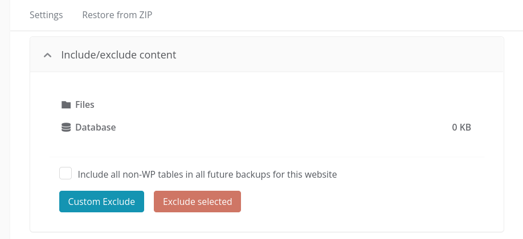Click the 0 KB database size value
This screenshot has height=239, width=523.
tap(461, 127)
